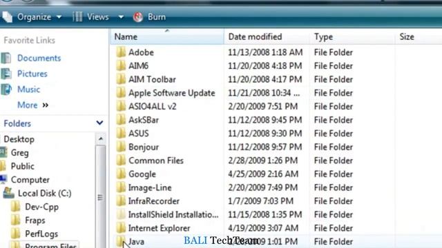Select Fraps folder in tree
Viewport: 442px width, 248px height.
[x=35, y=220]
